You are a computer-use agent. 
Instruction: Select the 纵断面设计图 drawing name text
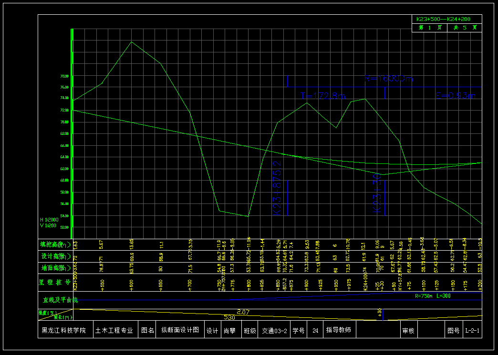[180, 330]
